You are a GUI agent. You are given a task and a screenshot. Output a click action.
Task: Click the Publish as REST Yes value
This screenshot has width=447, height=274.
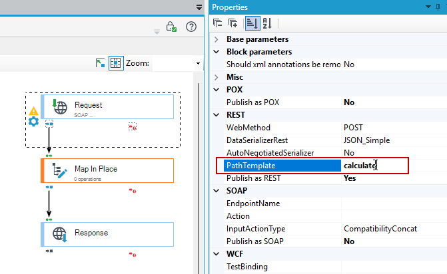(350, 178)
